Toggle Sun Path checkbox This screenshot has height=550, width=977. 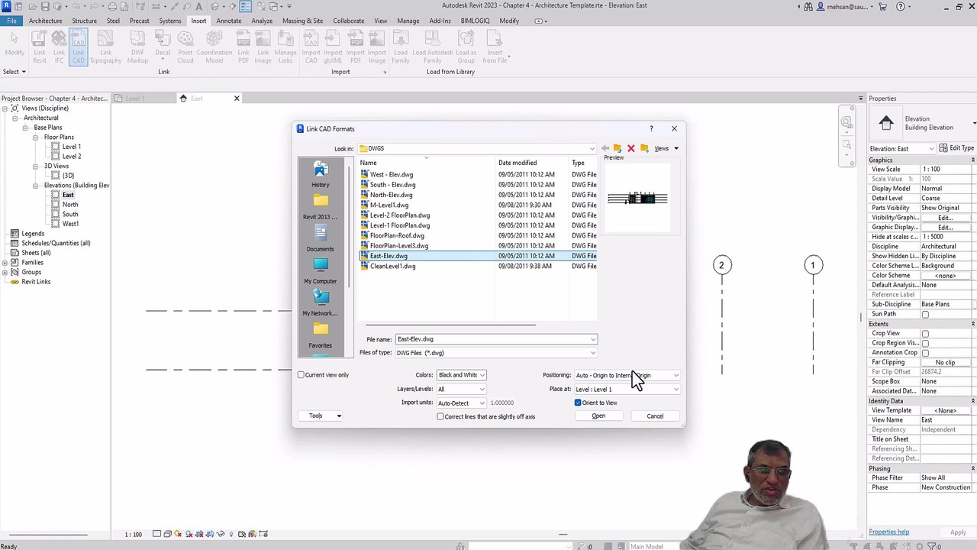(925, 315)
